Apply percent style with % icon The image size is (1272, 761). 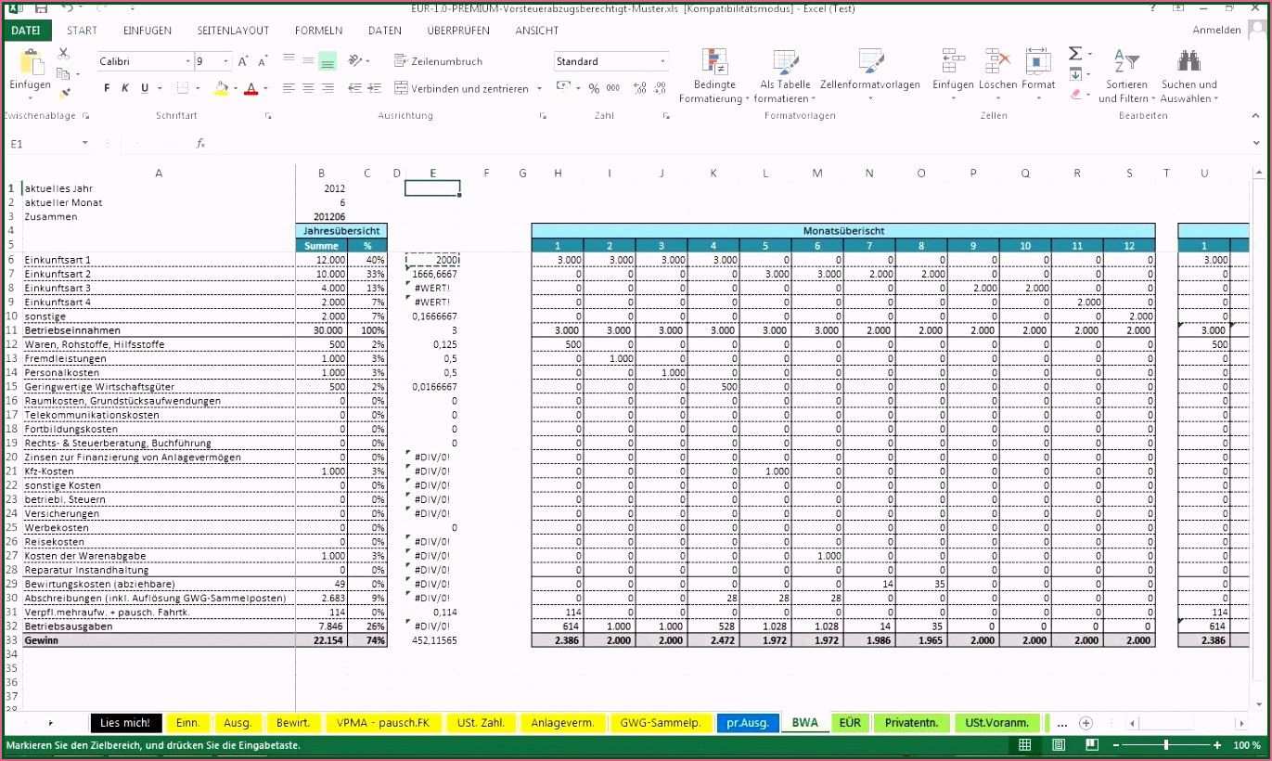pos(594,88)
